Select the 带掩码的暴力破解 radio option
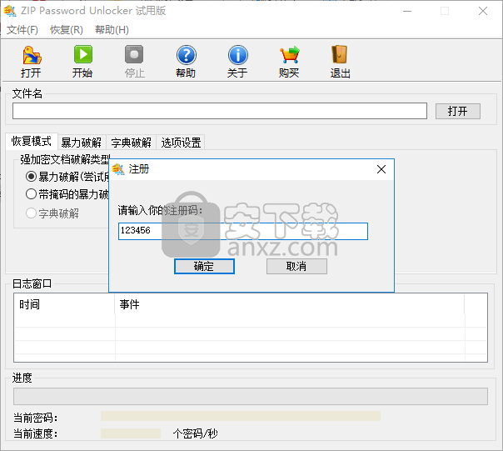Image resolution: width=503 pixels, height=451 pixels. [x=31, y=194]
